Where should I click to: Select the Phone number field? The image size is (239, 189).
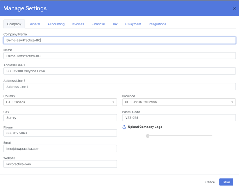coord(60,133)
